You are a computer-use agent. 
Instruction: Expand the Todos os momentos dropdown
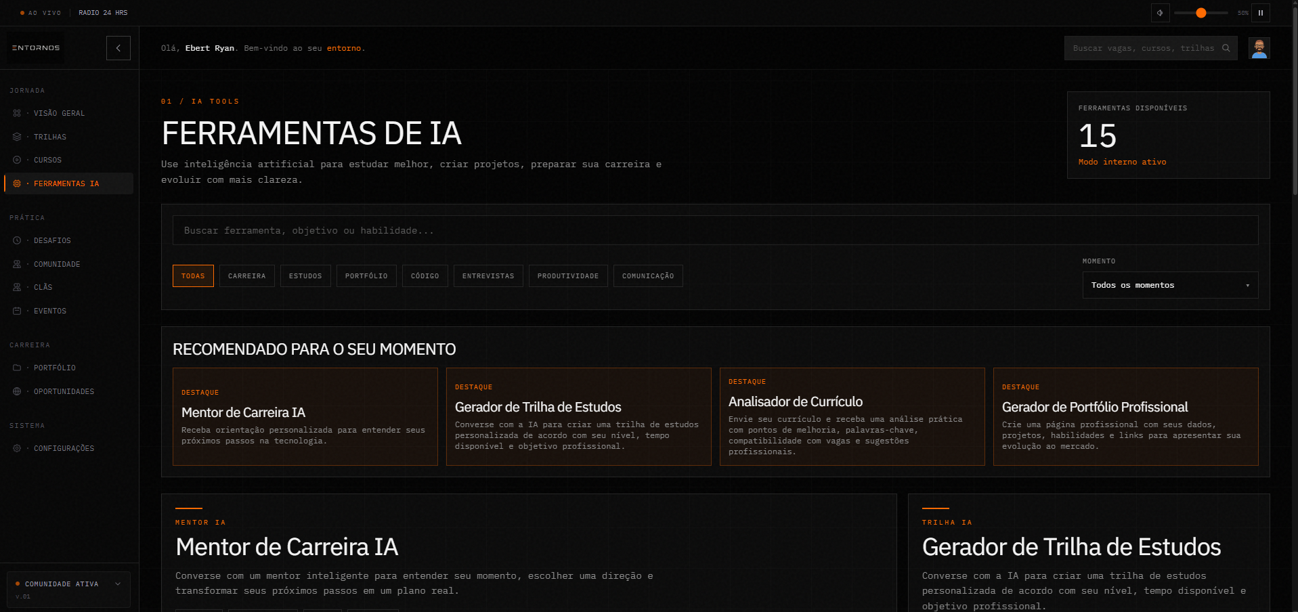(1170, 285)
